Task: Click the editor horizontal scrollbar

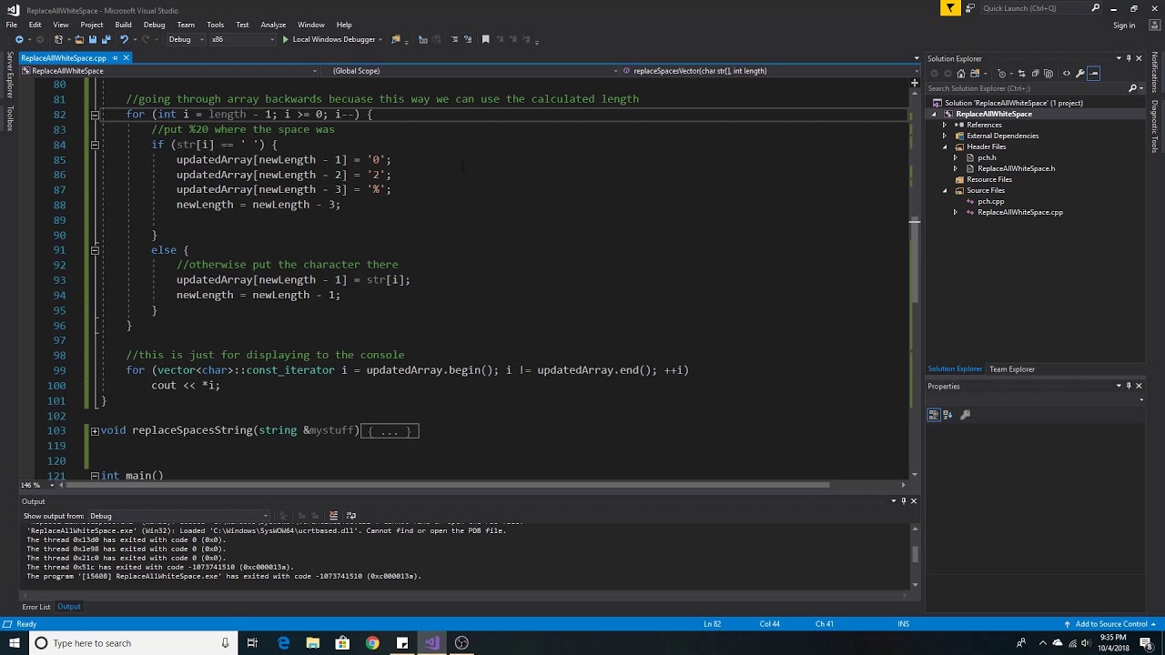Action: tap(446, 485)
